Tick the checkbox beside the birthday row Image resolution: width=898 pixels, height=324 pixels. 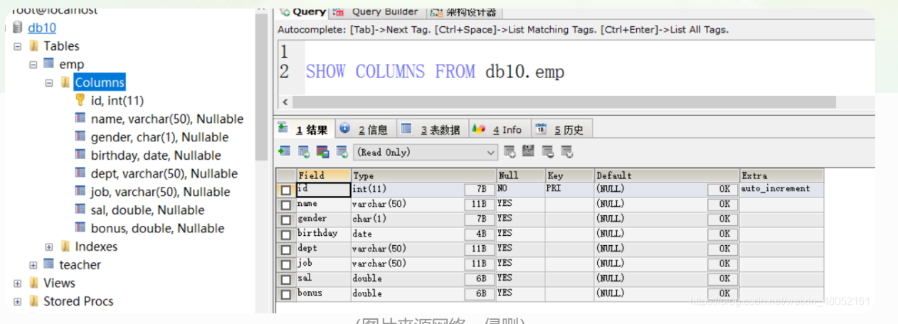tap(286, 234)
